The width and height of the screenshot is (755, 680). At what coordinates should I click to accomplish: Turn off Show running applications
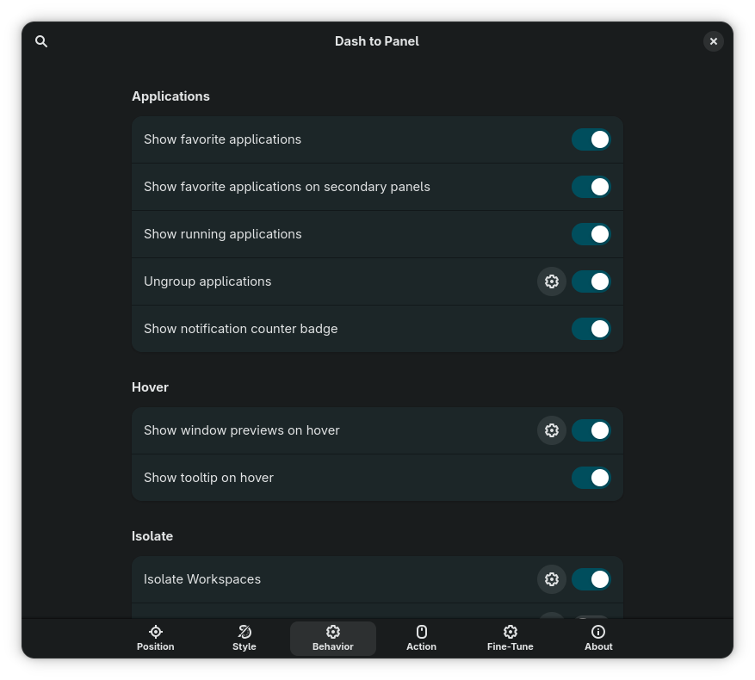(x=591, y=234)
